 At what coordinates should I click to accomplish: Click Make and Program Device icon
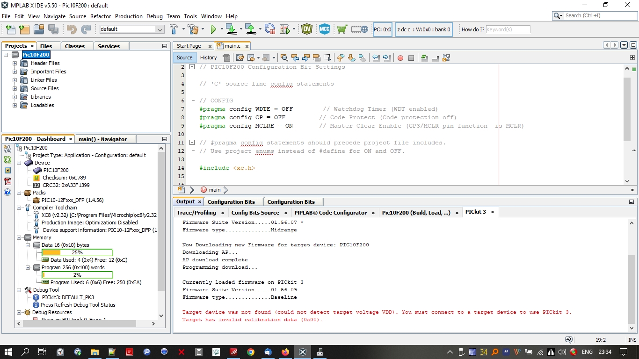pyautogui.click(x=231, y=29)
